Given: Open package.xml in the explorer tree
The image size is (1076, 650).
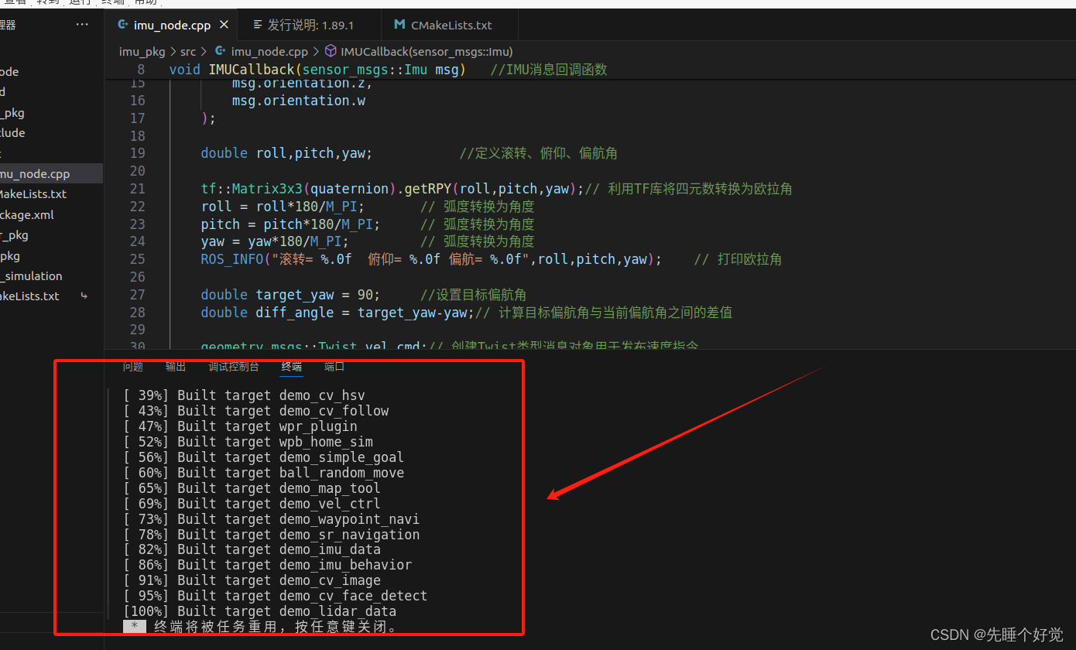Looking at the screenshot, I should tap(27, 214).
